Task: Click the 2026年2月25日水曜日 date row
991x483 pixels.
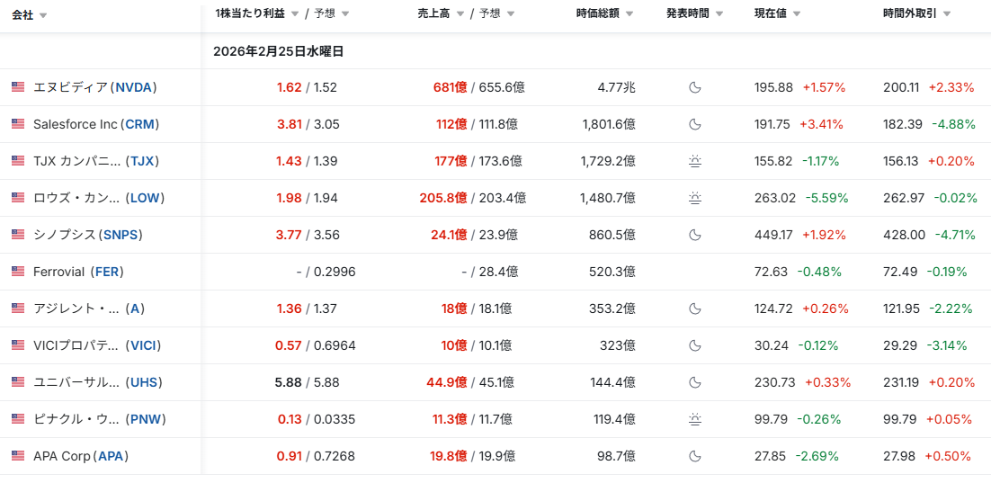Action: [x=278, y=51]
